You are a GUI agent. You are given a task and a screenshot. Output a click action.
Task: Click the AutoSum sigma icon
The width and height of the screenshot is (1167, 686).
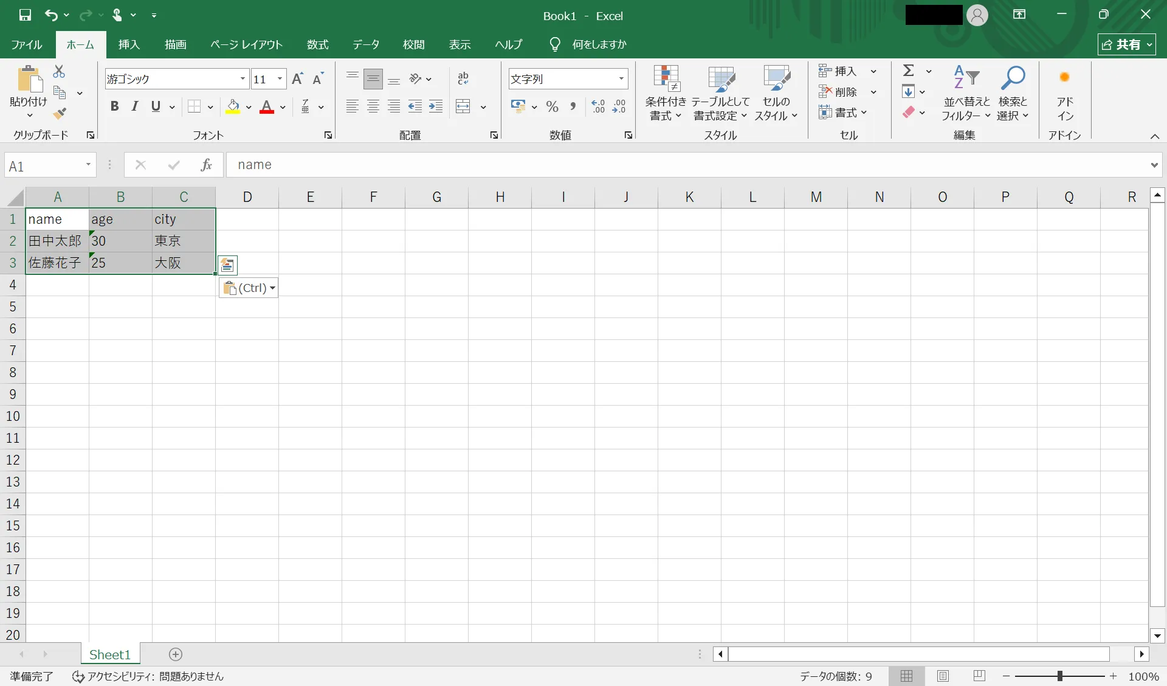[909, 71]
